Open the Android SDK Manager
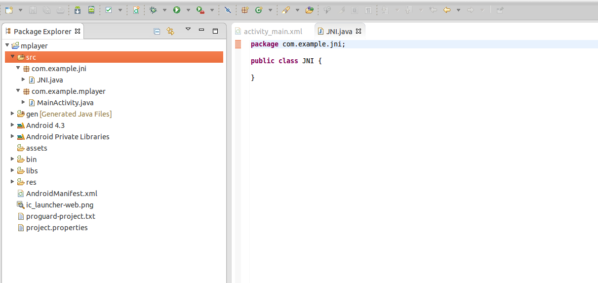The height and width of the screenshot is (283, 598). tap(78, 10)
